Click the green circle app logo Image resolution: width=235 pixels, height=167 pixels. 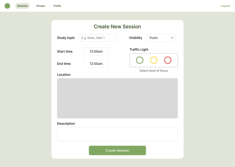pyautogui.click(x=7, y=6)
